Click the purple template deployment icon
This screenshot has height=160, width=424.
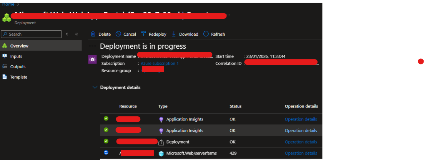tap(93, 59)
